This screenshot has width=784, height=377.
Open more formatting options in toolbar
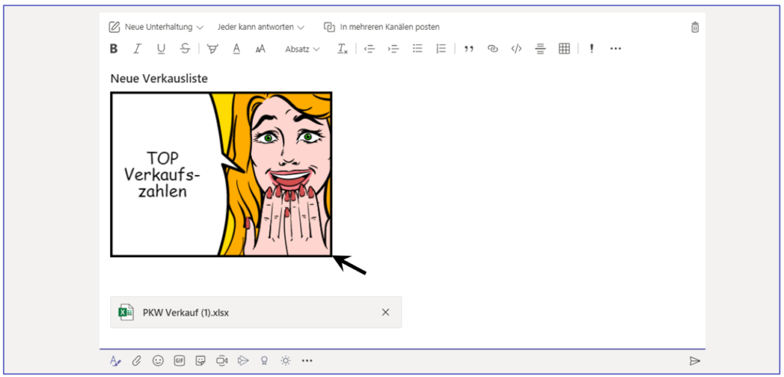(616, 49)
